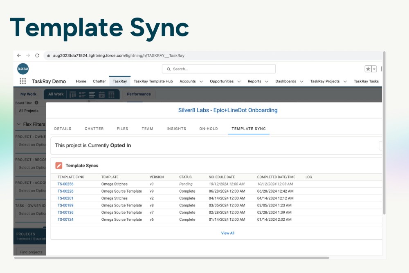This screenshot has width=409, height=273.
Task: Click the Salesforce Search field
Action: tap(219, 69)
